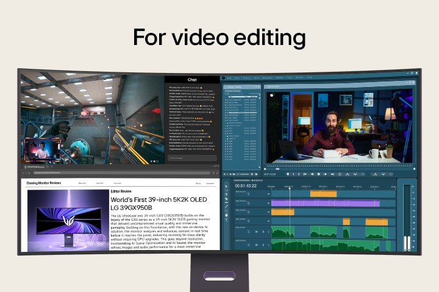Viewport: 439px width, 292px height.
Task: Open the Help menu in video editor
Action: (x=310, y=77)
